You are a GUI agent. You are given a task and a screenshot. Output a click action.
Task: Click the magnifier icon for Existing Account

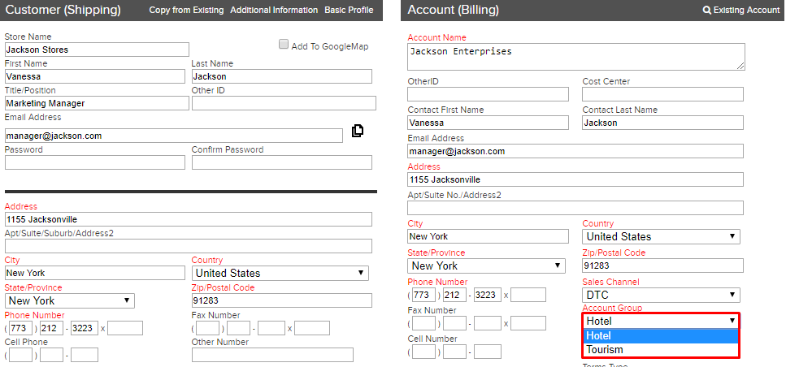tap(707, 10)
